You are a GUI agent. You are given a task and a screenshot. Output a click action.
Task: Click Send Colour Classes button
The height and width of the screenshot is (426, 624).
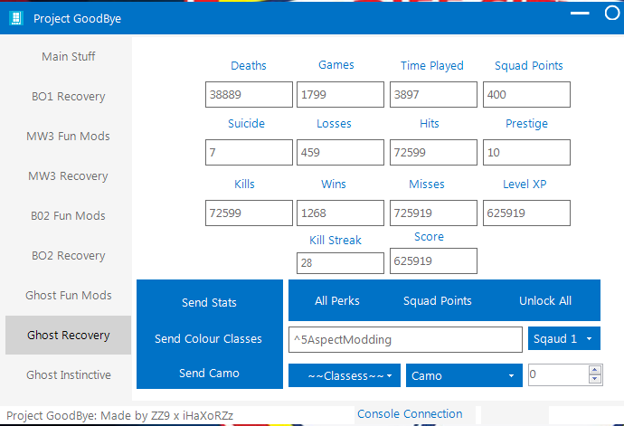(x=208, y=339)
